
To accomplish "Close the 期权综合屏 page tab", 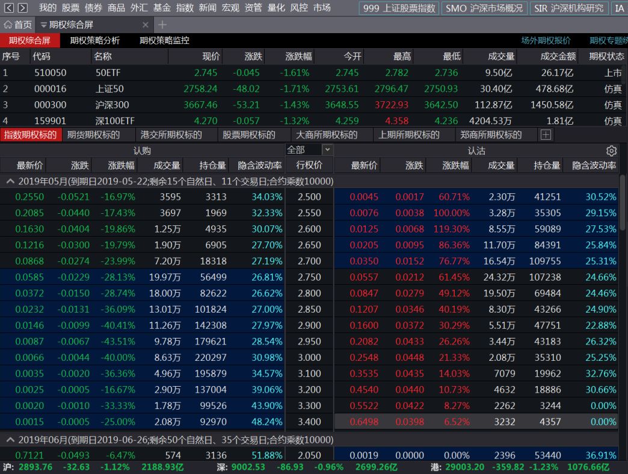I will 146,25.
